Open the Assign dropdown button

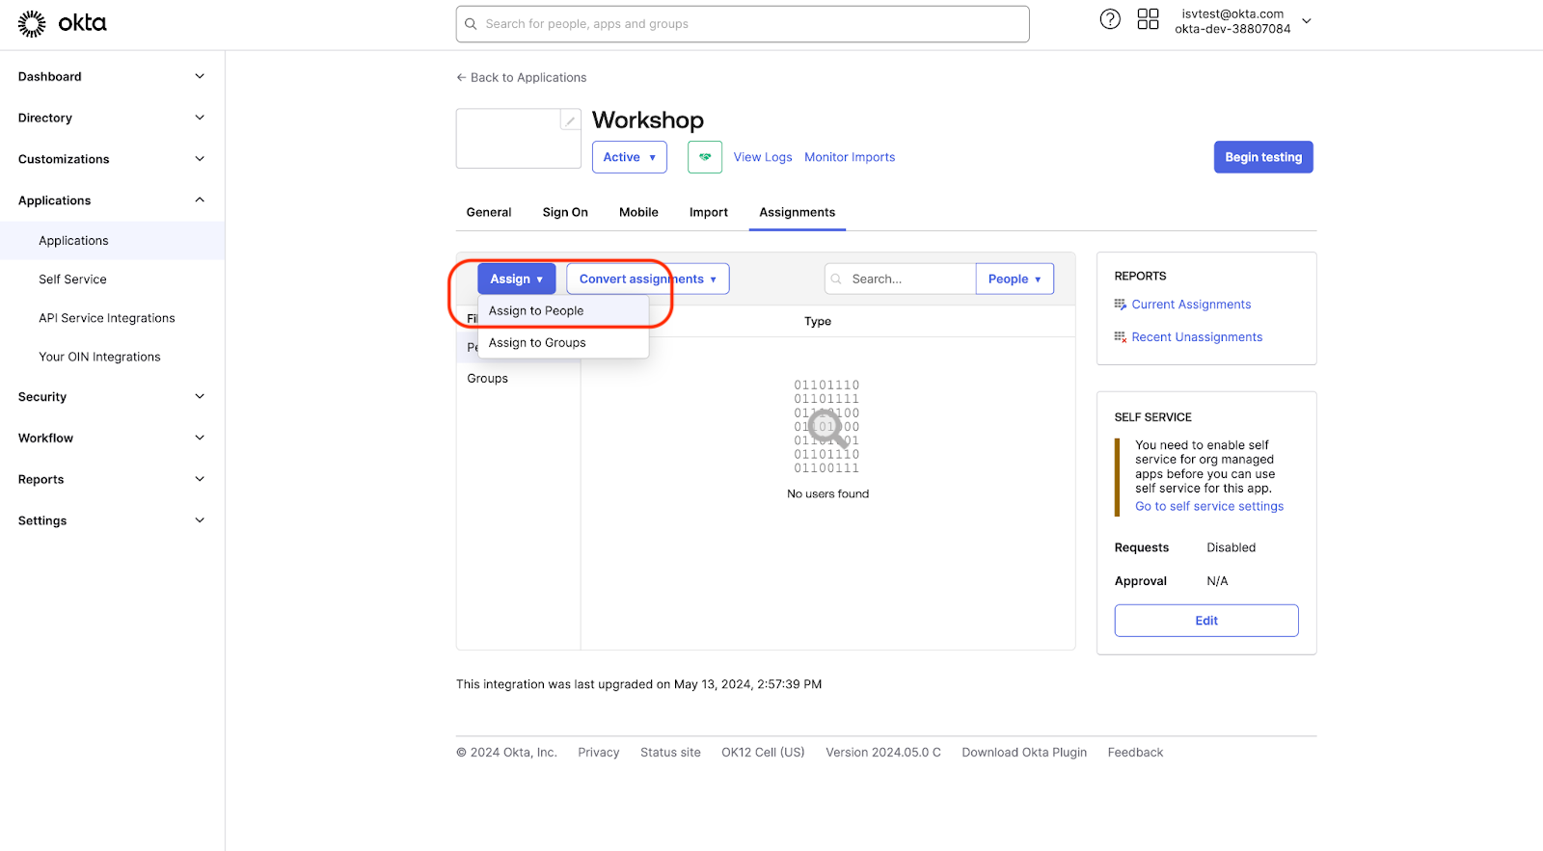pos(517,279)
